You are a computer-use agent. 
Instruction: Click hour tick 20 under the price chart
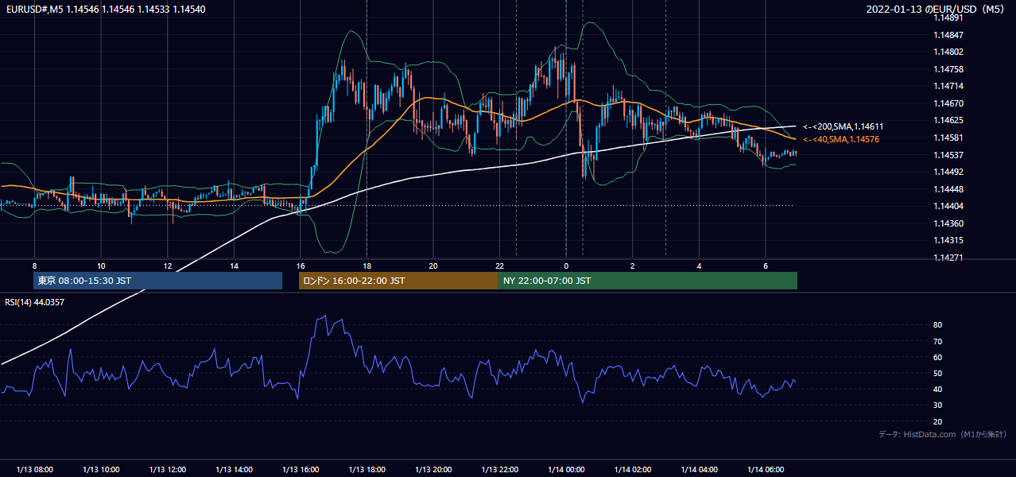[433, 266]
